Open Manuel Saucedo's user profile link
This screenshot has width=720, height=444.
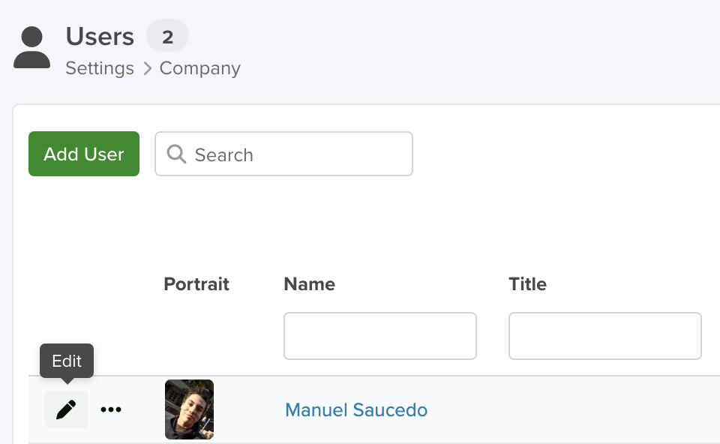356,410
